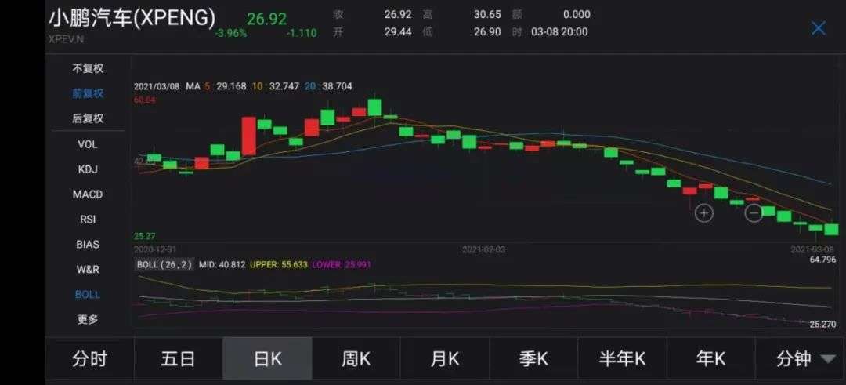This screenshot has height=385, width=846.
Task: Click the 小鹏汽车(XPENG) stock title
Action: [132, 18]
